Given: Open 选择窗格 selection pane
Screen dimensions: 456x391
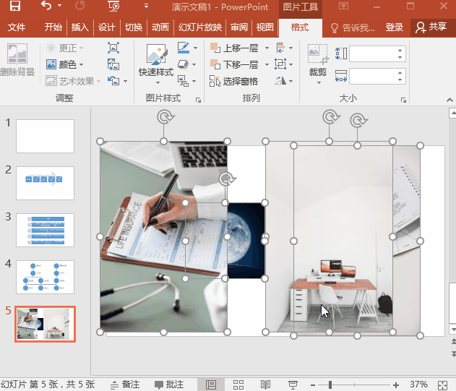Looking at the screenshot, I should pyautogui.click(x=236, y=82).
